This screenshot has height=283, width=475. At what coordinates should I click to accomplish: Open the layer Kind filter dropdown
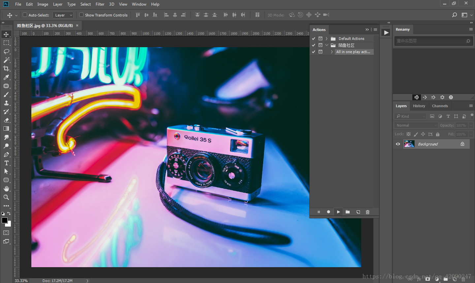point(410,116)
